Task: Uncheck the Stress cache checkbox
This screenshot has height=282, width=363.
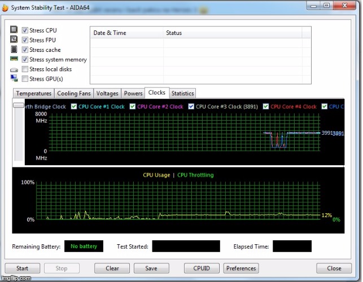Action: pos(25,50)
